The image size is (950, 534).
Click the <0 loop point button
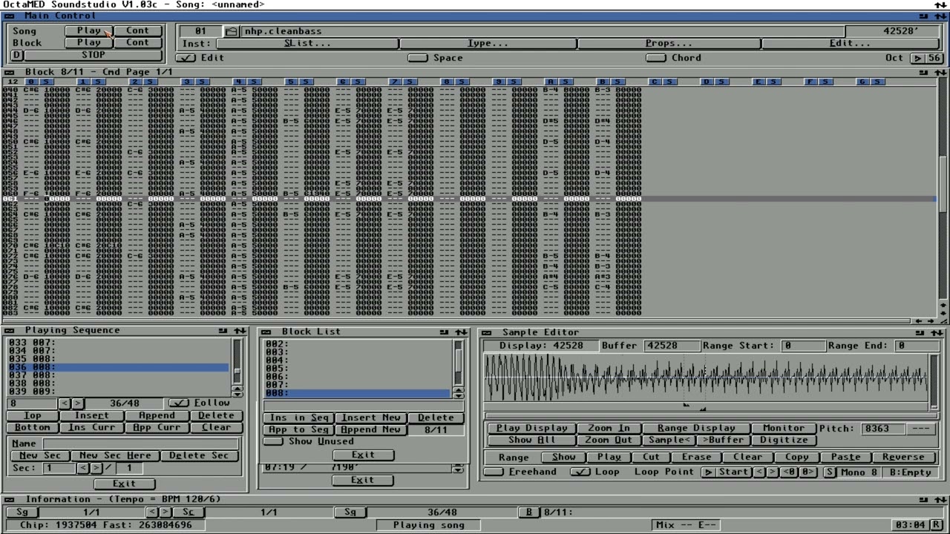pos(789,472)
